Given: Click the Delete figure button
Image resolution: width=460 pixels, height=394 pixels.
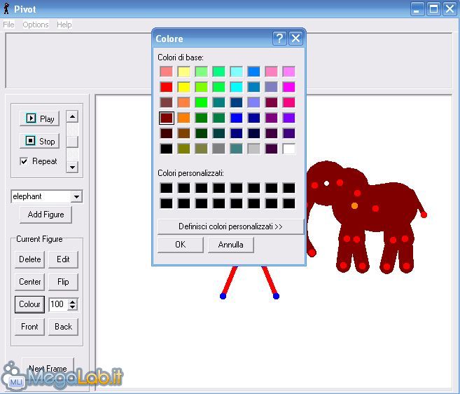Looking at the screenshot, I should point(30,259).
